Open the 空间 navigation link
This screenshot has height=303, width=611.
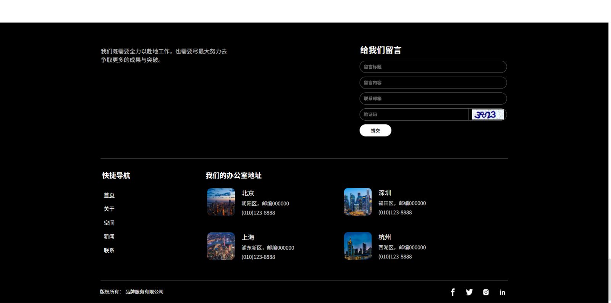109,223
